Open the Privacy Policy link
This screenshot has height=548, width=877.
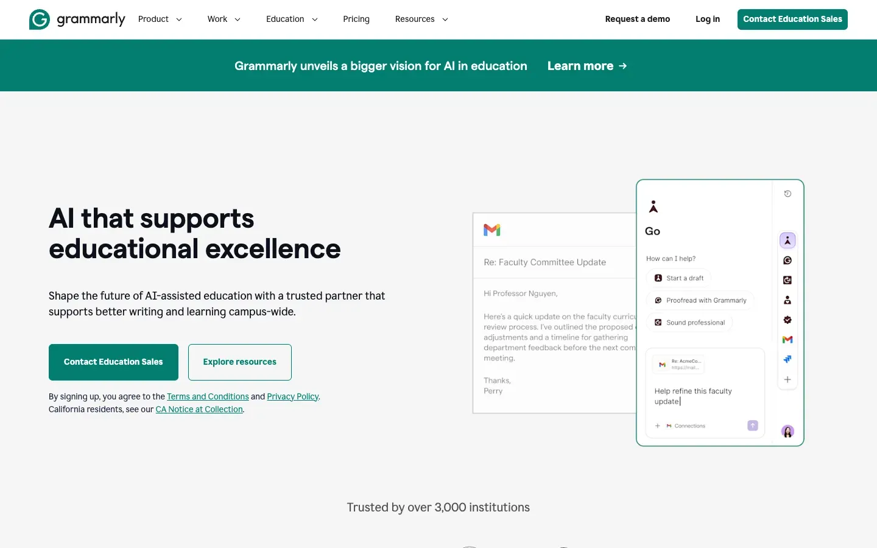click(x=293, y=396)
